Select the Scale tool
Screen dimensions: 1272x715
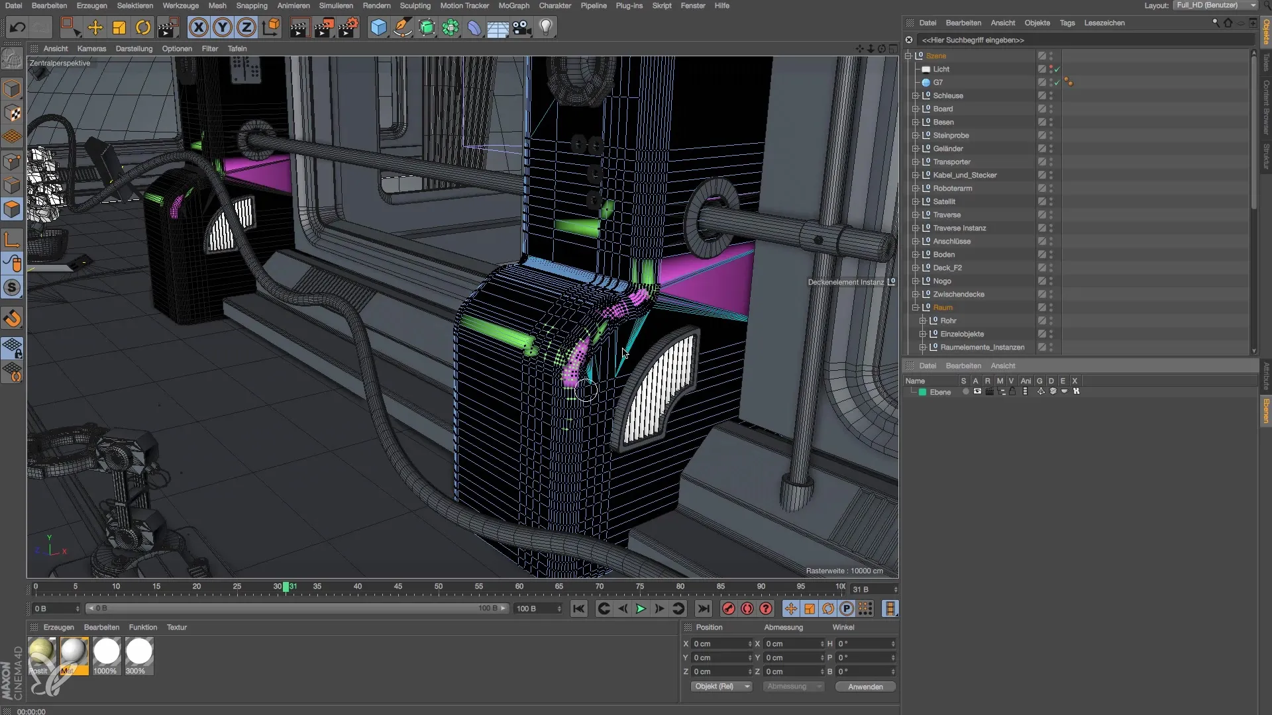pos(119,27)
